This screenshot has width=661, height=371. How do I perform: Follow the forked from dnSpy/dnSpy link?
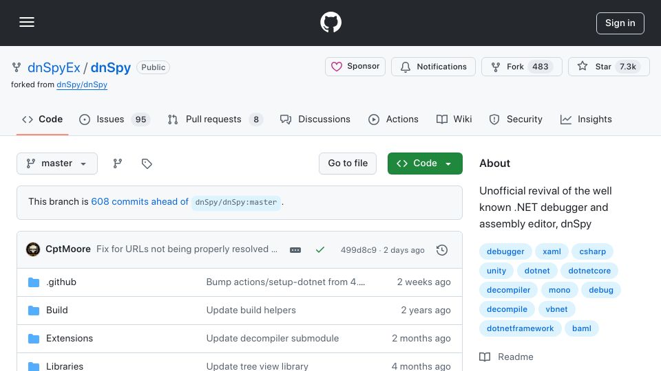[x=82, y=85]
